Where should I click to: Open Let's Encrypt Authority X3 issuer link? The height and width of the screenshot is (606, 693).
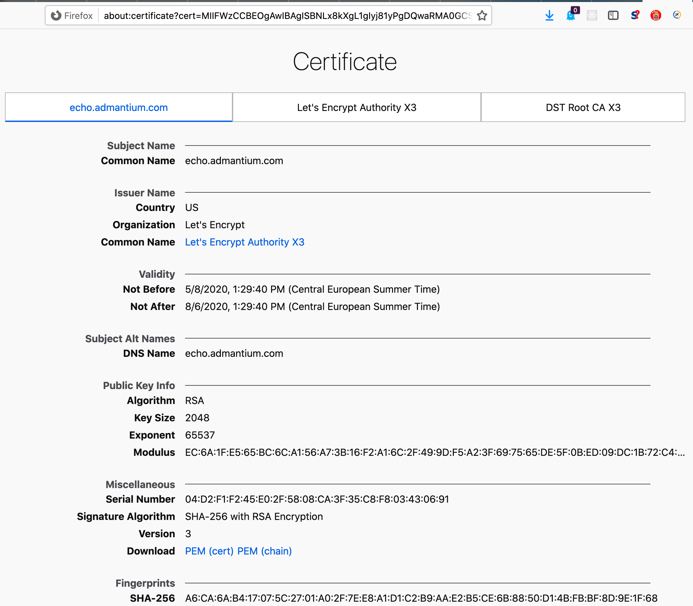click(x=245, y=242)
